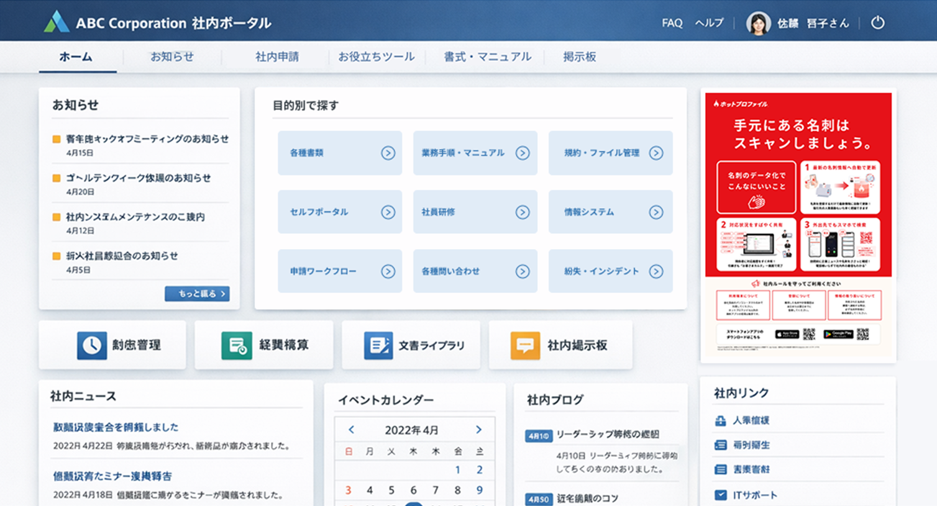Screen dimensions: 937x506
Task: Click the 経費精算 expense icon
Action: tap(237, 345)
